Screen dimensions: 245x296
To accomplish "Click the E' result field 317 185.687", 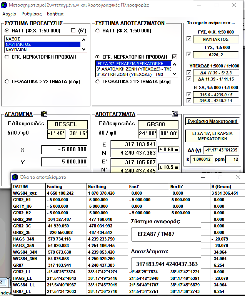I will (133, 162).
